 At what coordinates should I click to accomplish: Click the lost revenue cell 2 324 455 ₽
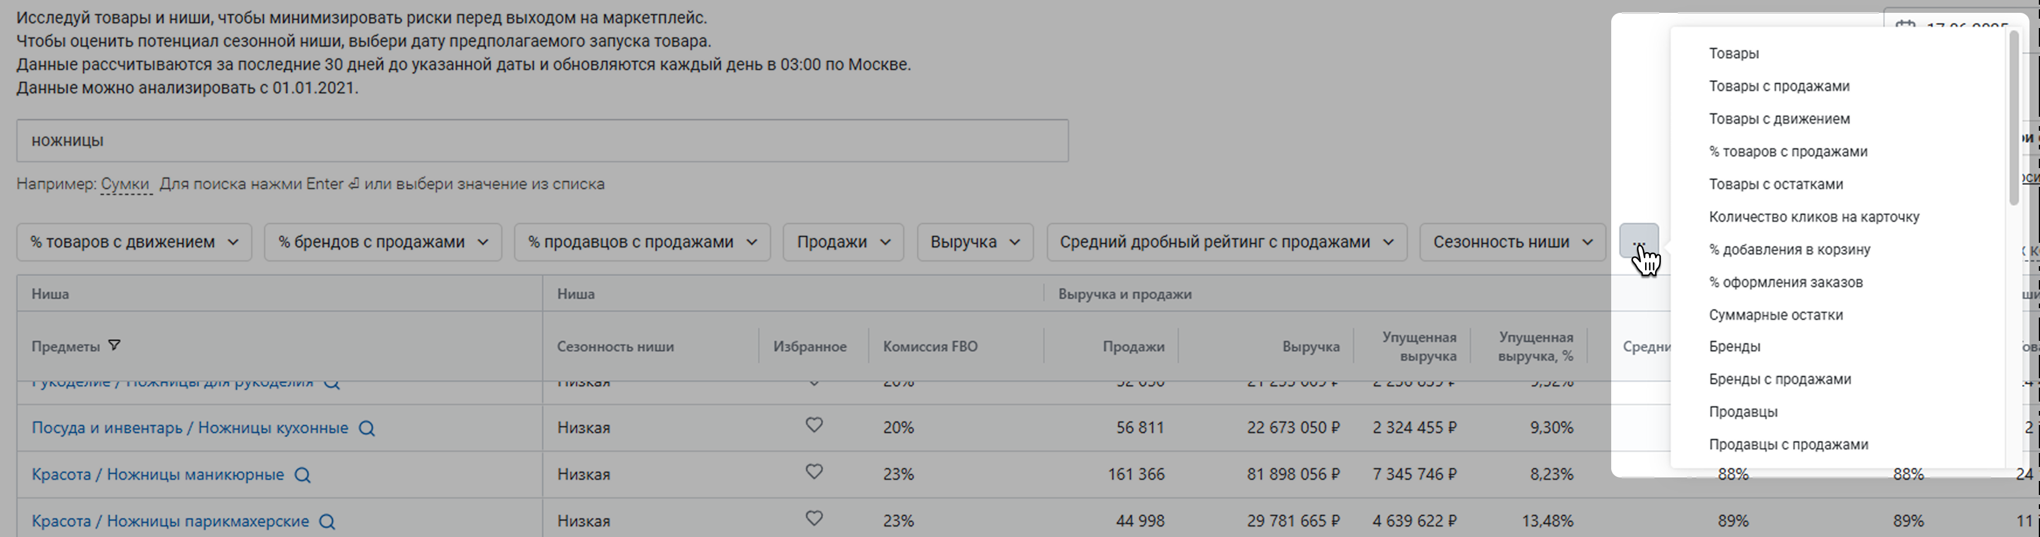tap(1414, 428)
